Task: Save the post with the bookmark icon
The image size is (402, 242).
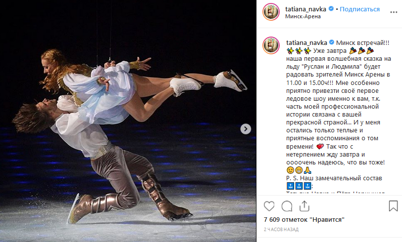Action: point(393,206)
